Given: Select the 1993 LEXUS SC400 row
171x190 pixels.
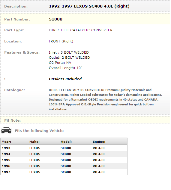Looking at the screenshot, I should (x=64, y=148).
